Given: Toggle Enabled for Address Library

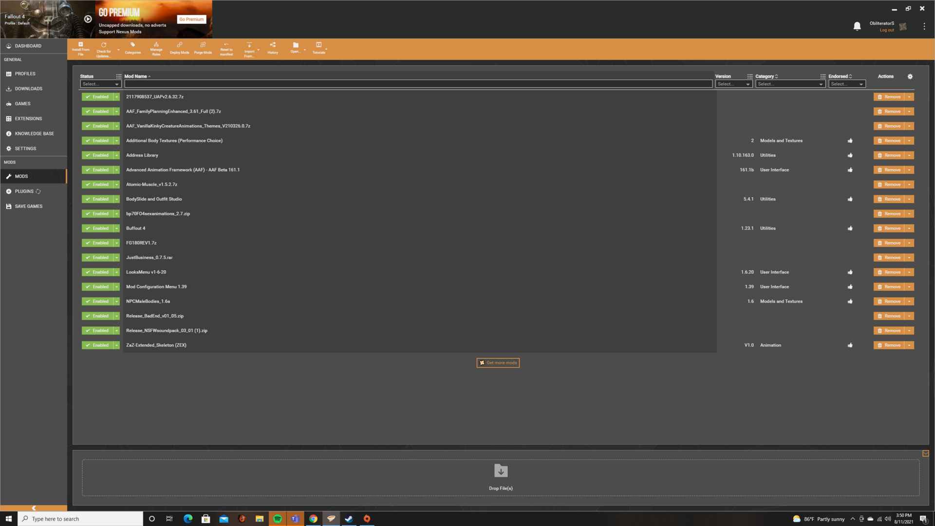Looking at the screenshot, I should [x=97, y=155].
